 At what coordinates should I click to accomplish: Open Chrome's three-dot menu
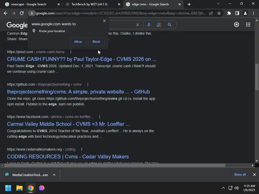(253, 13)
